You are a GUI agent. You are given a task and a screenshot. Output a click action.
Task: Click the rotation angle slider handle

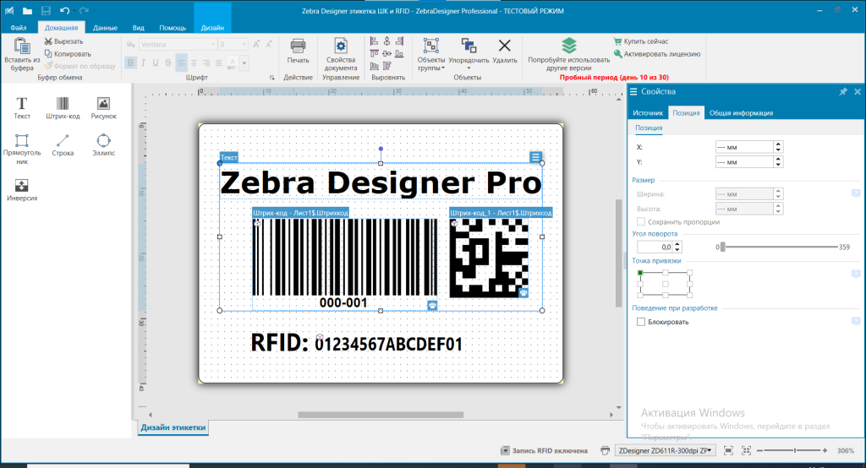point(722,247)
